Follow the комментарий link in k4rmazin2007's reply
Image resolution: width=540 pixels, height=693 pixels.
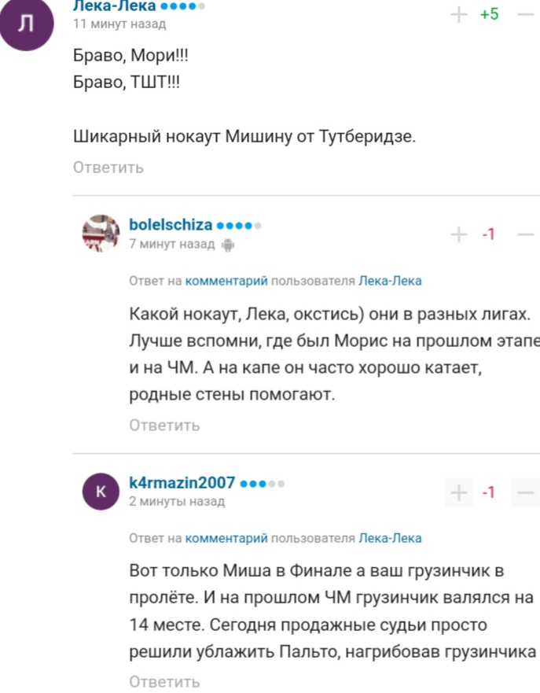click(226, 539)
